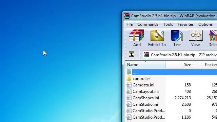This screenshot has height=122, width=217.
Task: Select the CamStudio.ini file name
Action: pyautogui.click(x=145, y=104)
